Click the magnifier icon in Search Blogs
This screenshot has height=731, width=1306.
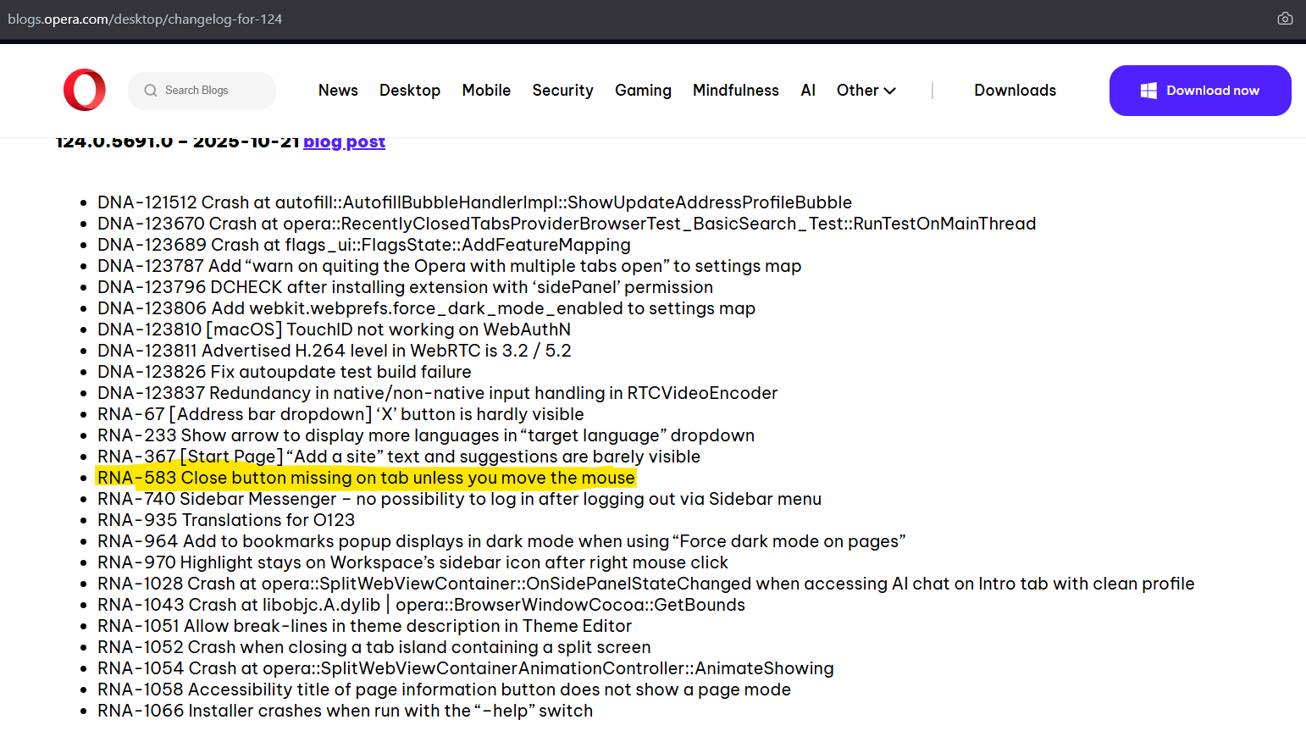point(151,91)
